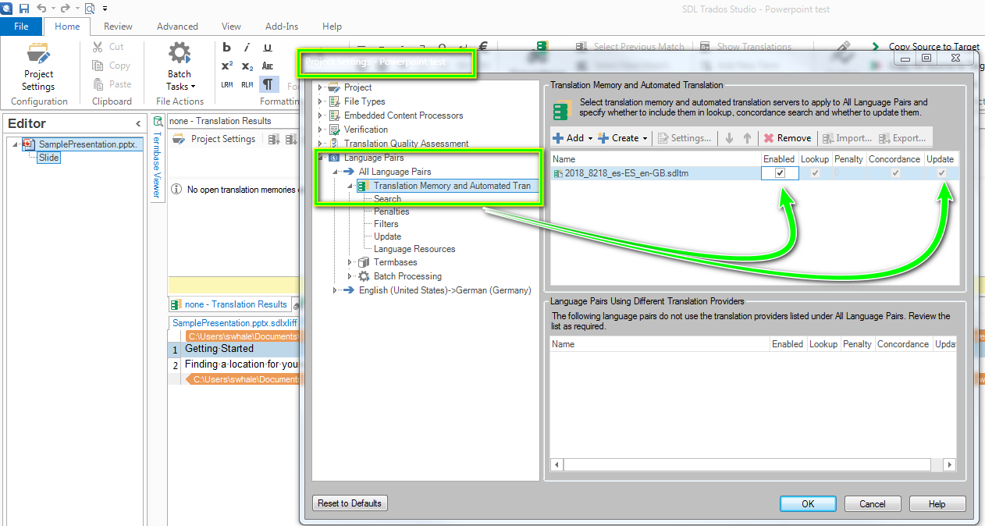
Task: Apply bold formatting
Action: (227, 48)
